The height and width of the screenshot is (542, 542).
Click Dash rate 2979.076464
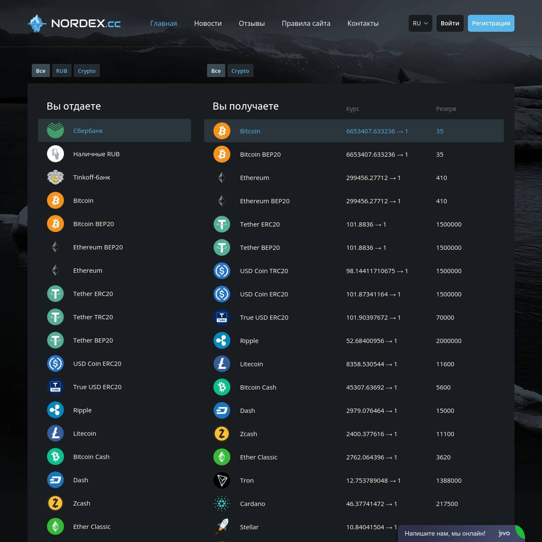click(x=372, y=410)
